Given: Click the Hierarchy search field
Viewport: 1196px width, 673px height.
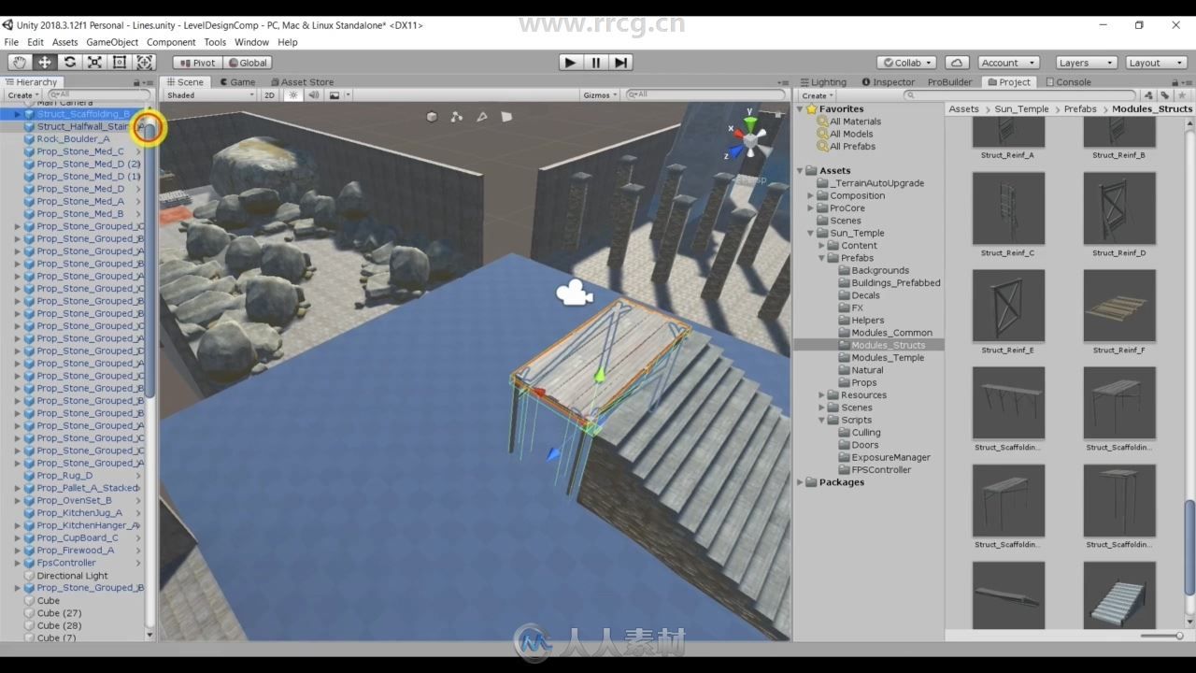Looking at the screenshot, I should (x=98, y=95).
